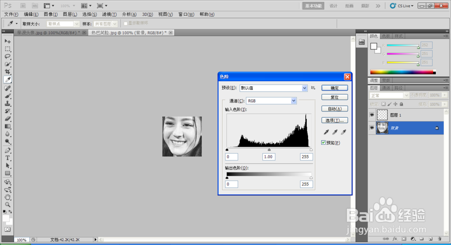Uncheck the Preview checkbox in Levels
The image size is (451, 245).
(323, 143)
